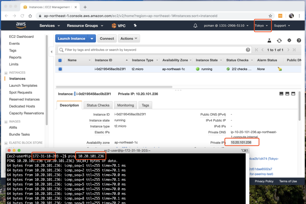The width and height of the screenshot is (306, 204).
Task: Open Launch Templates in sidebar
Action: point(23,86)
